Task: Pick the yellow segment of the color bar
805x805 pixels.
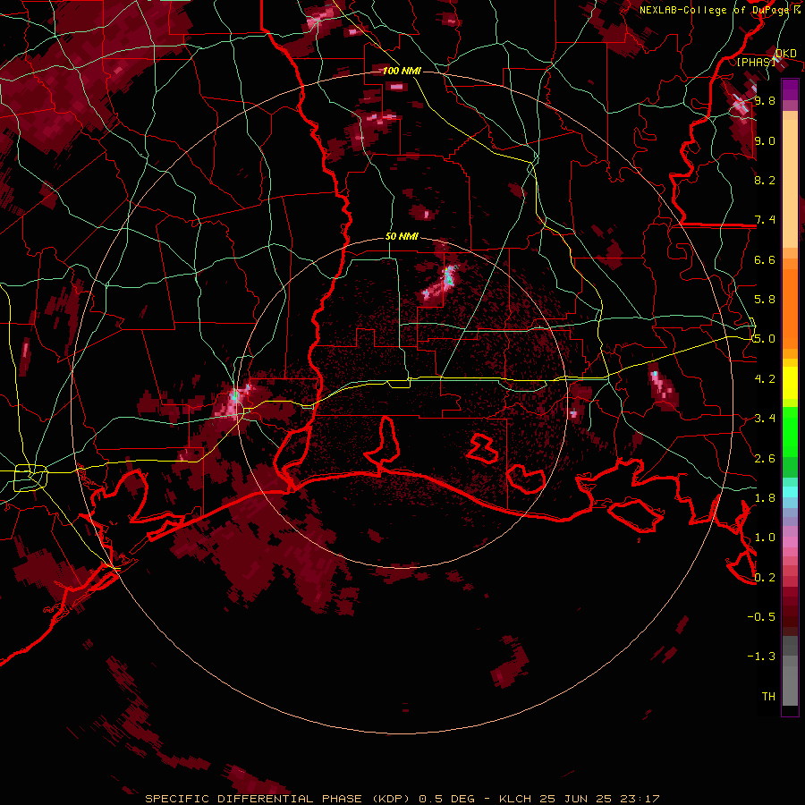Action: [790, 383]
